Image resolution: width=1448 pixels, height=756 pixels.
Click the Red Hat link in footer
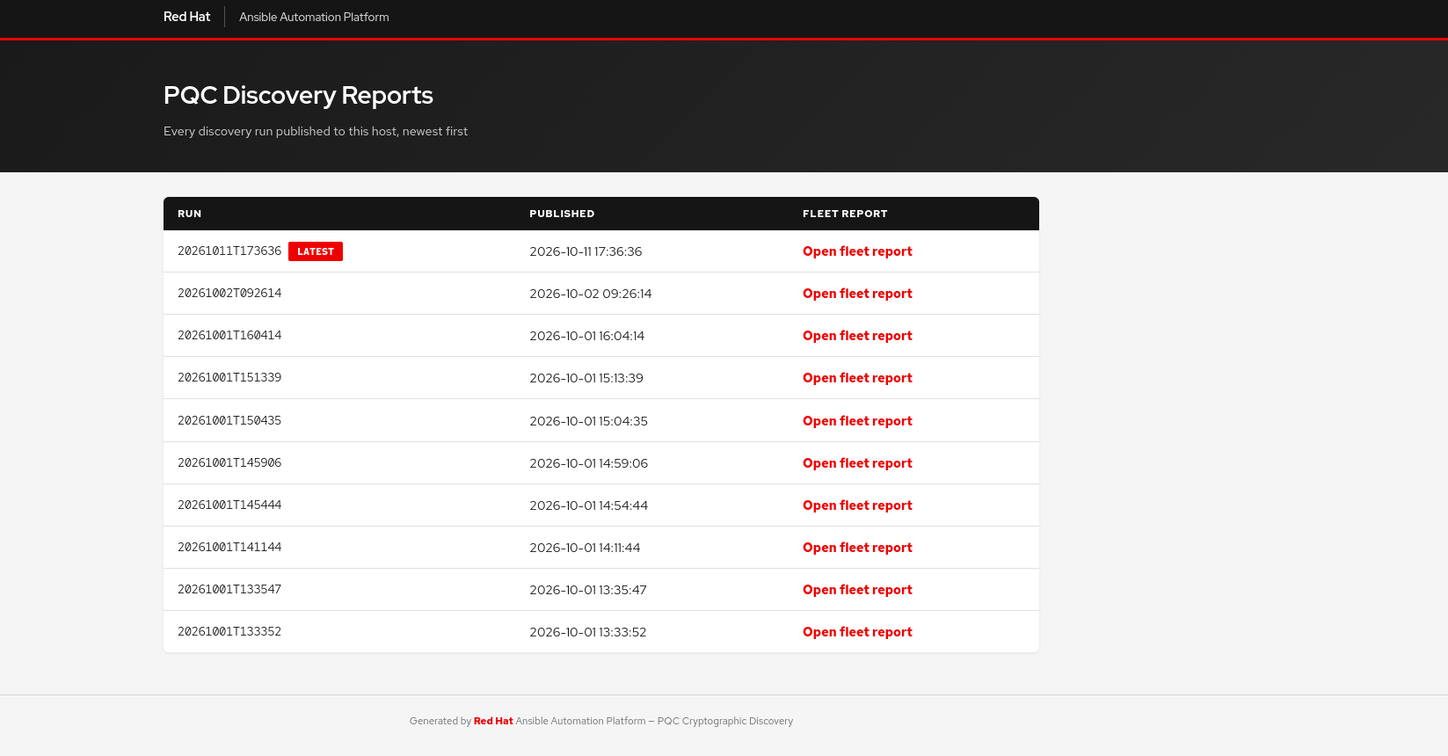pyautogui.click(x=493, y=721)
